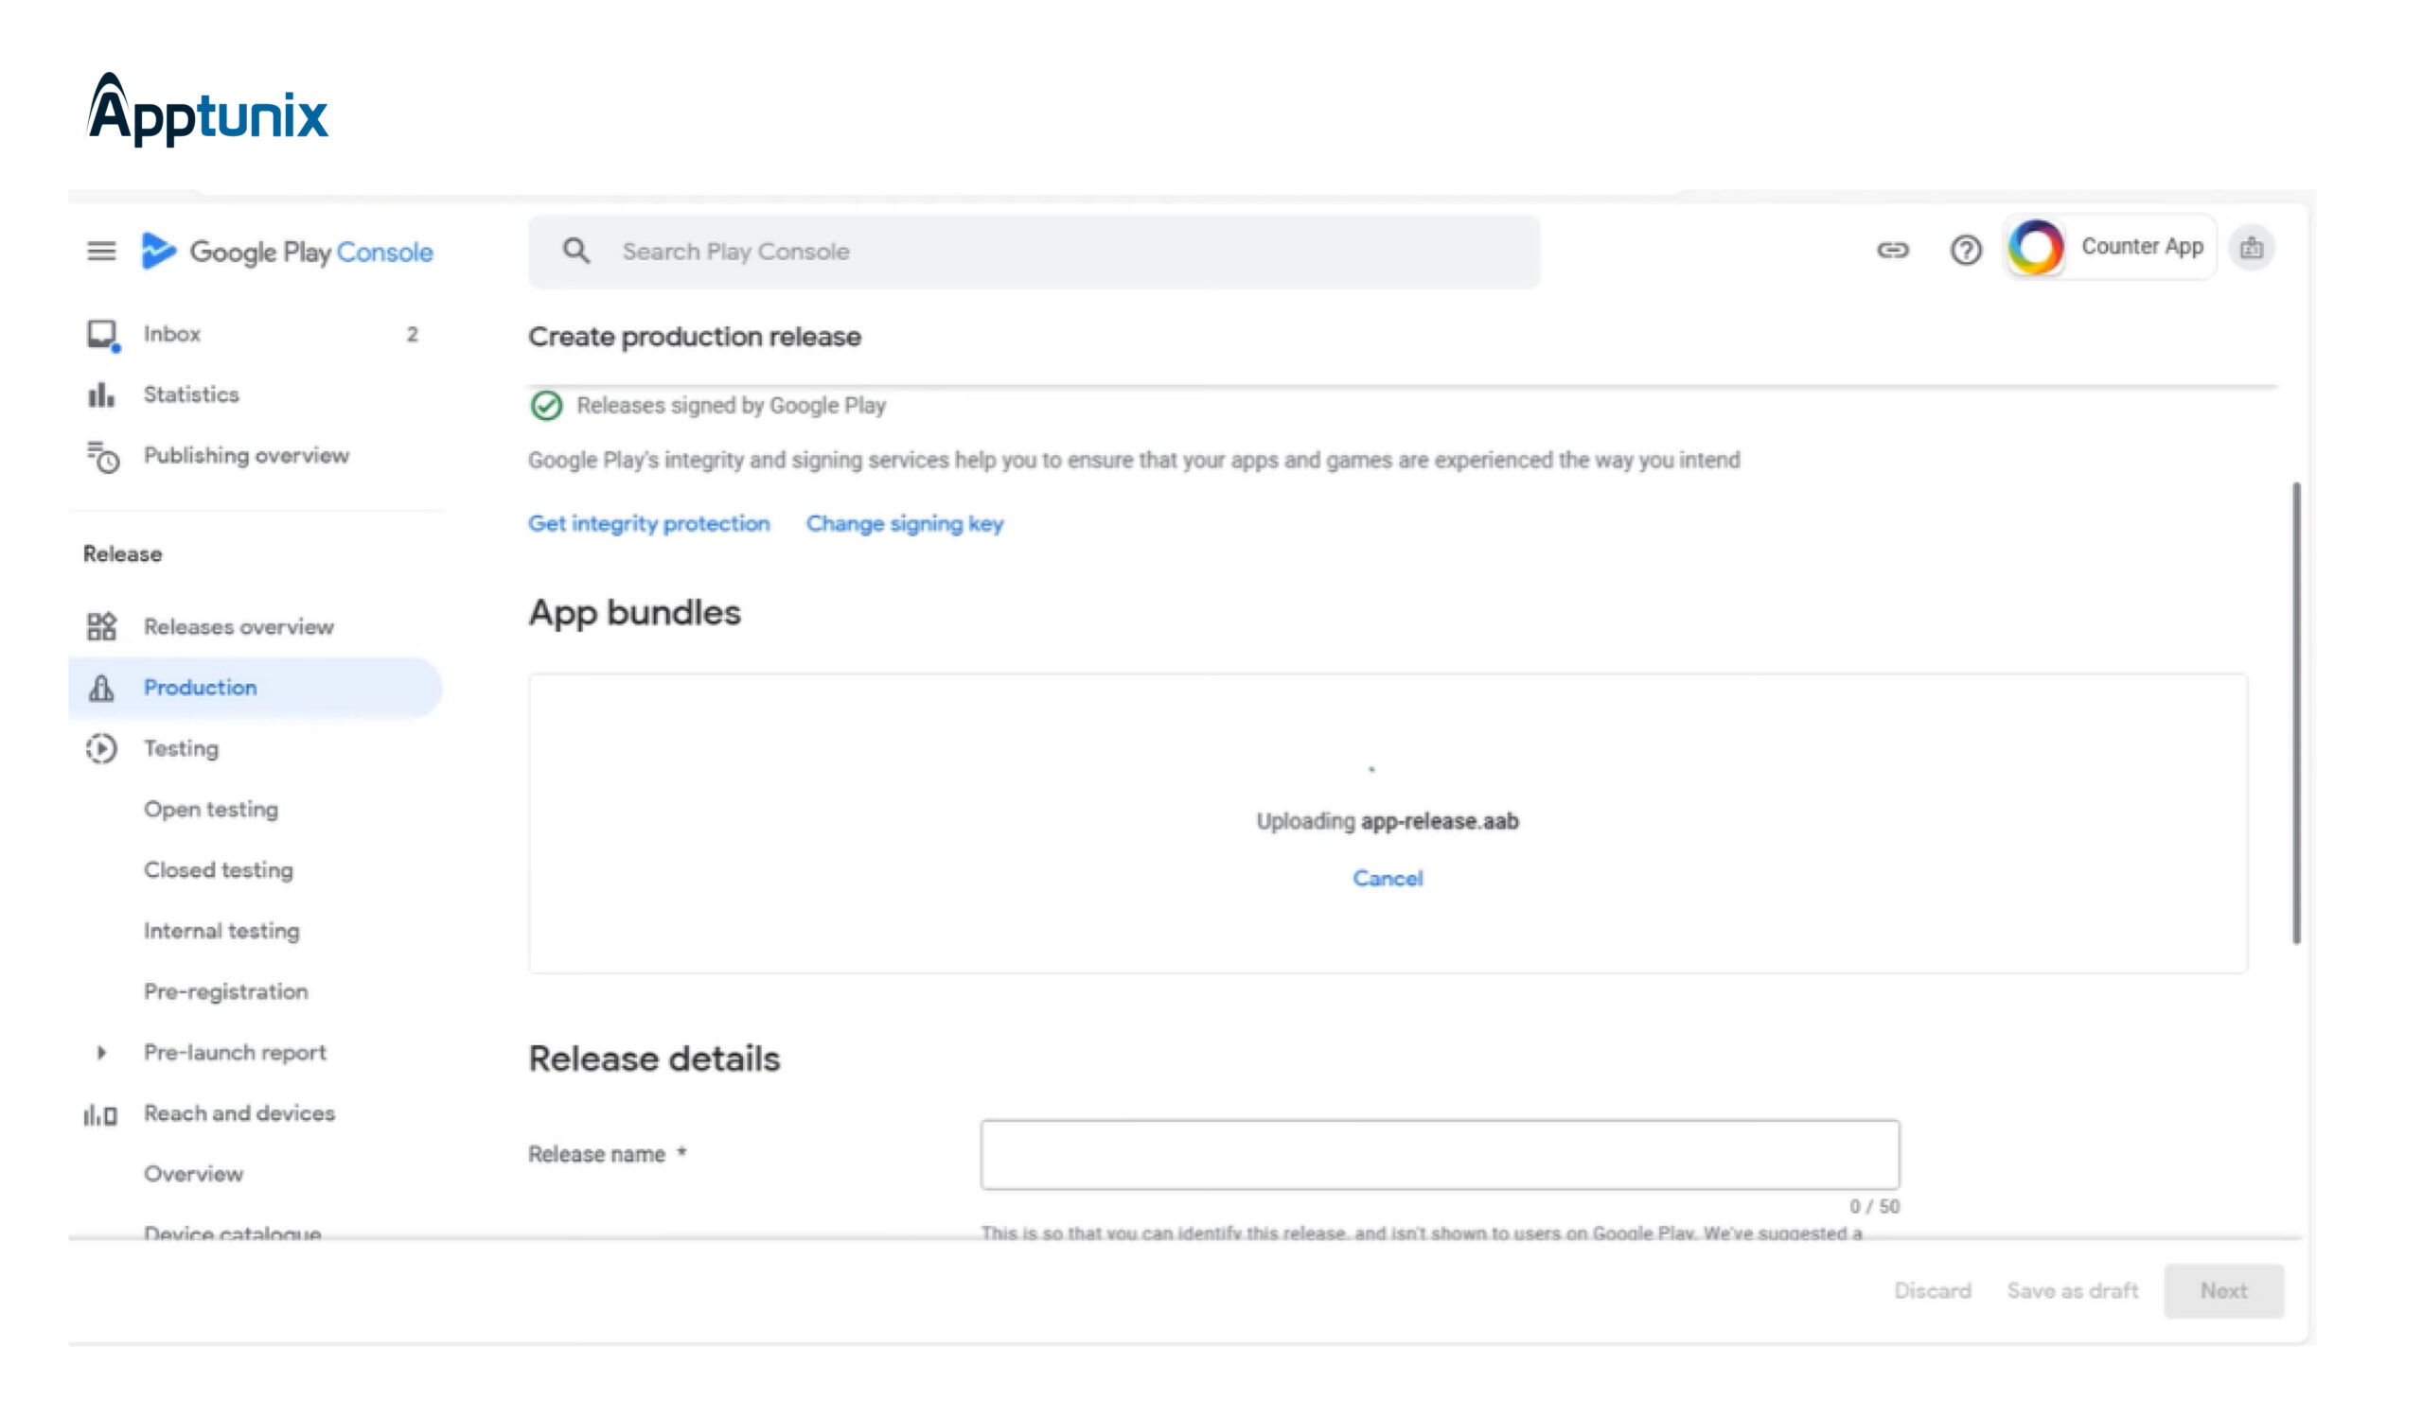Image resolution: width=2423 pixels, height=1417 pixels.
Task: Click the Change signing key link
Action: point(904,523)
